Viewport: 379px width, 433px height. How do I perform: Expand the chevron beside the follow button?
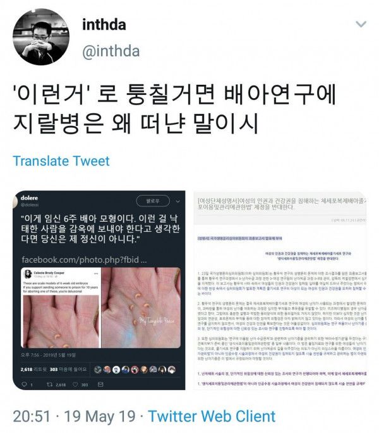[x=177, y=201]
